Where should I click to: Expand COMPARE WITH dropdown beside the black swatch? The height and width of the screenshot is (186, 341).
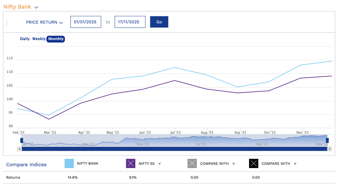click(295, 164)
